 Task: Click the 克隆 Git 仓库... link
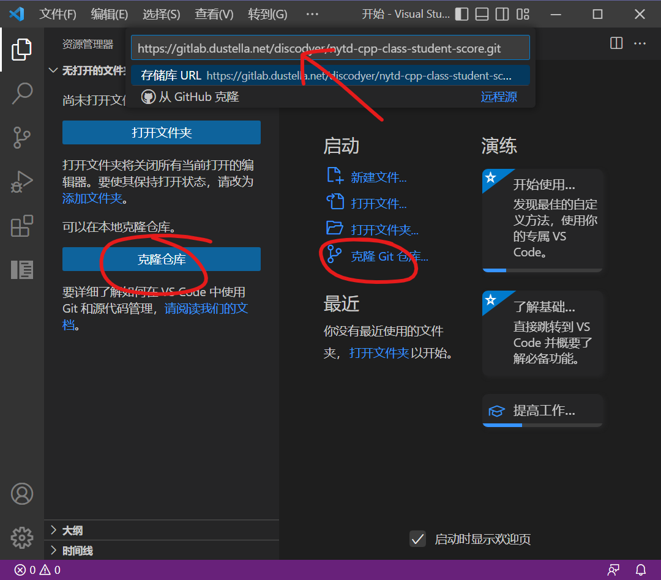coord(389,256)
